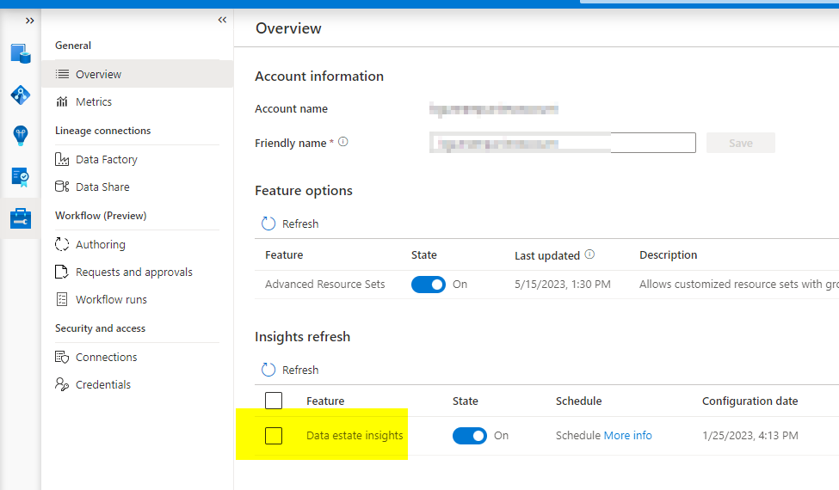
Task: Click the Account name blurred value
Action: tap(493, 109)
